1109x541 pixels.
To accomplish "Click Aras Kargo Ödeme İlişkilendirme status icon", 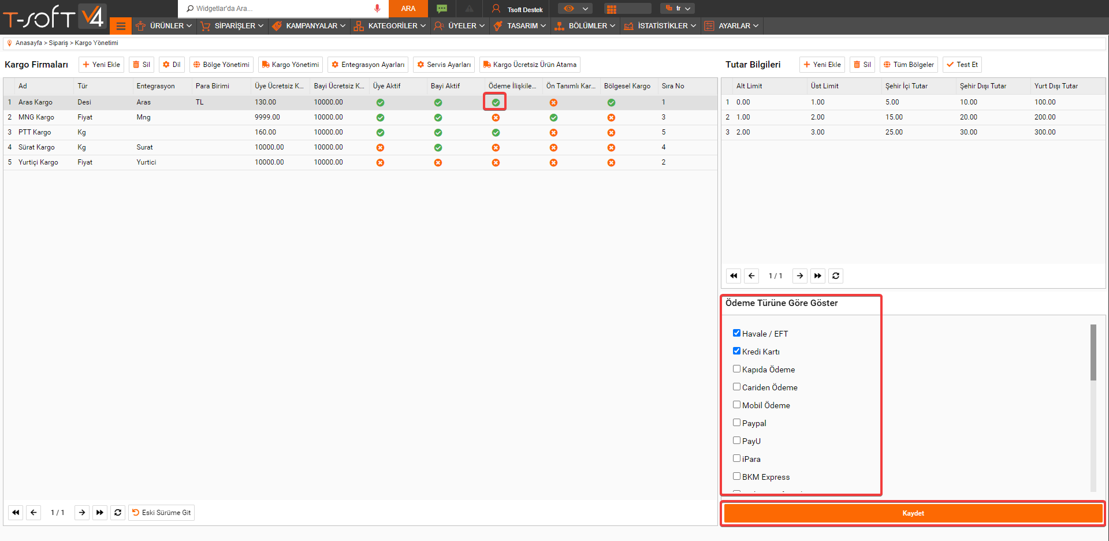I will (x=496, y=103).
